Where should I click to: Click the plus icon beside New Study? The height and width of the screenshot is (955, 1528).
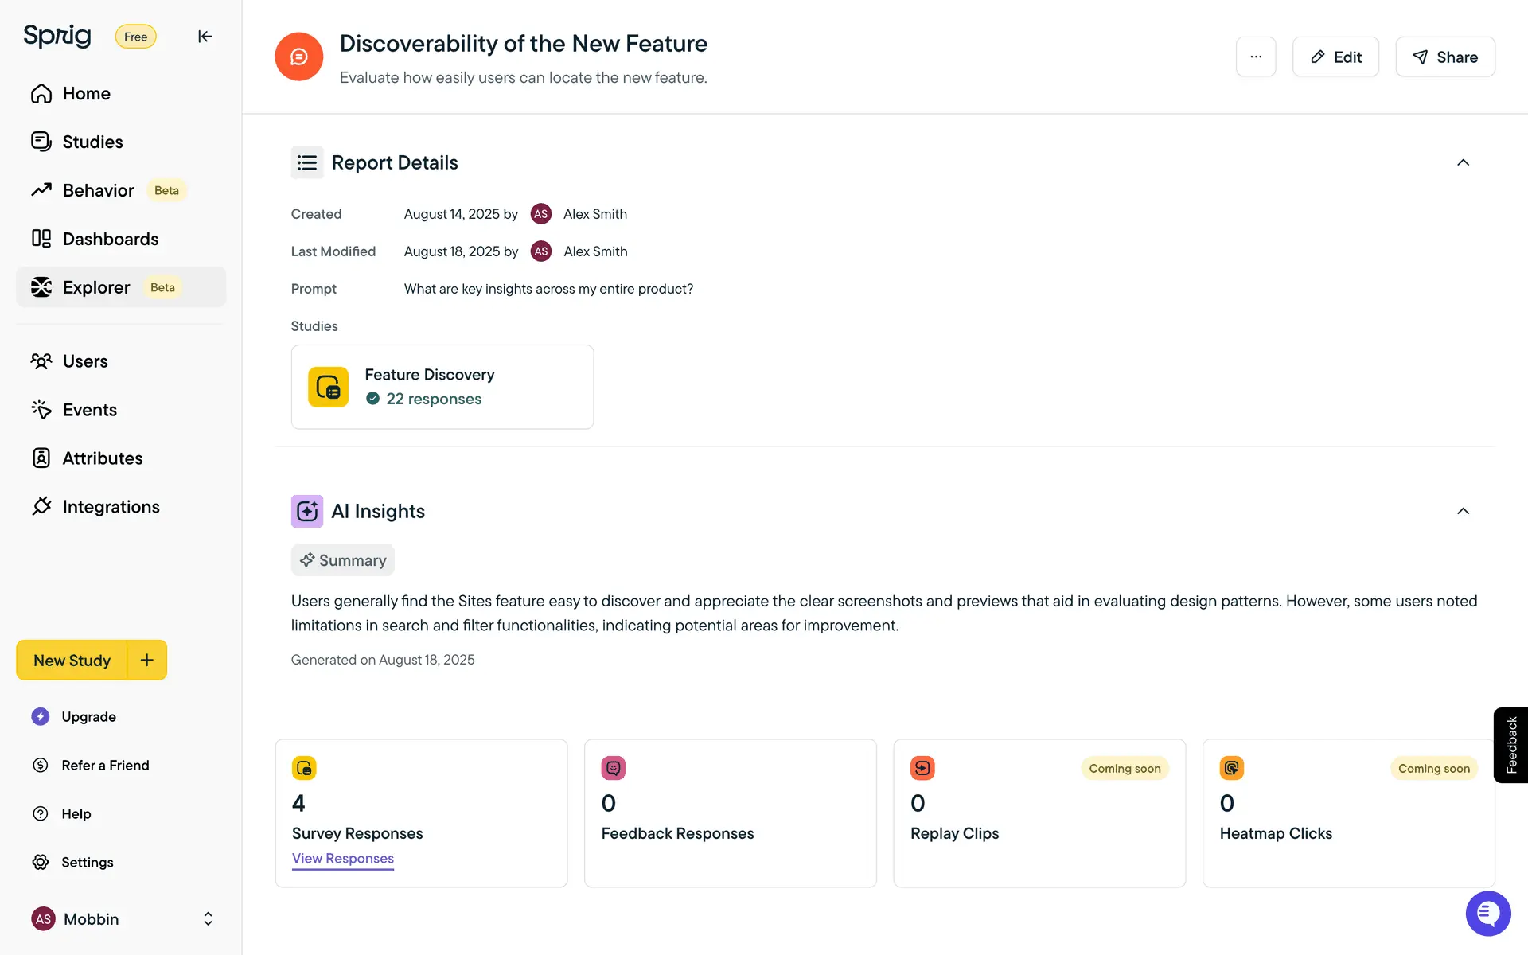point(147,660)
